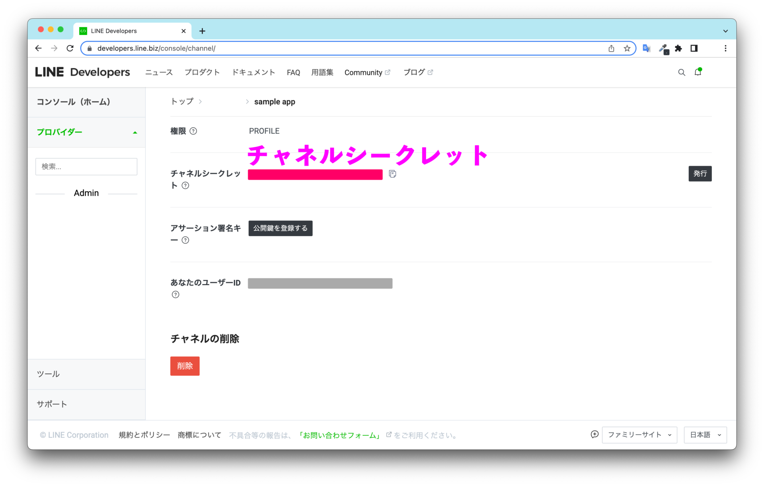Open help for チャネルシークレット
Screen dimensions: 764x486
185,185
